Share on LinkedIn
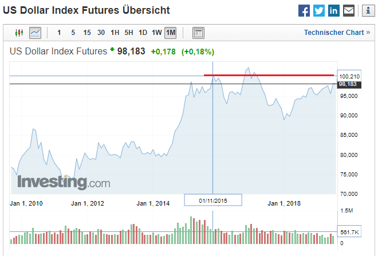The height and width of the screenshot is (256, 378). click(333, 11)
